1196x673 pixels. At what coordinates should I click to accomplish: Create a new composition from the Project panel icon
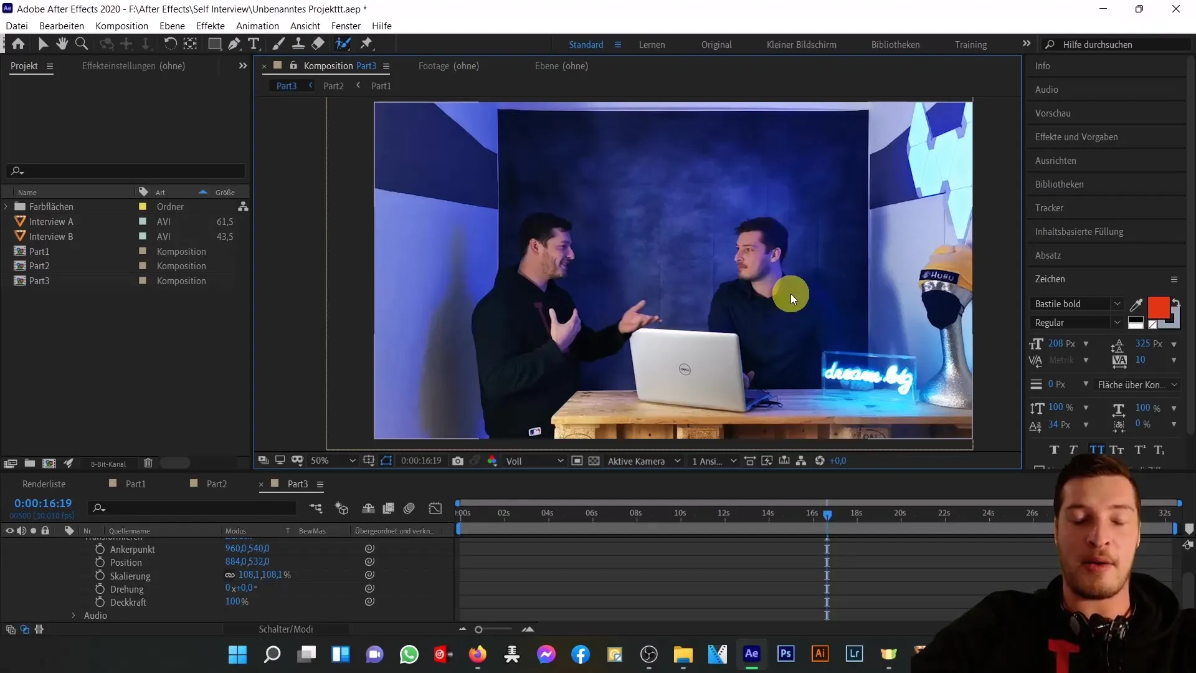(x=49, y=463)
